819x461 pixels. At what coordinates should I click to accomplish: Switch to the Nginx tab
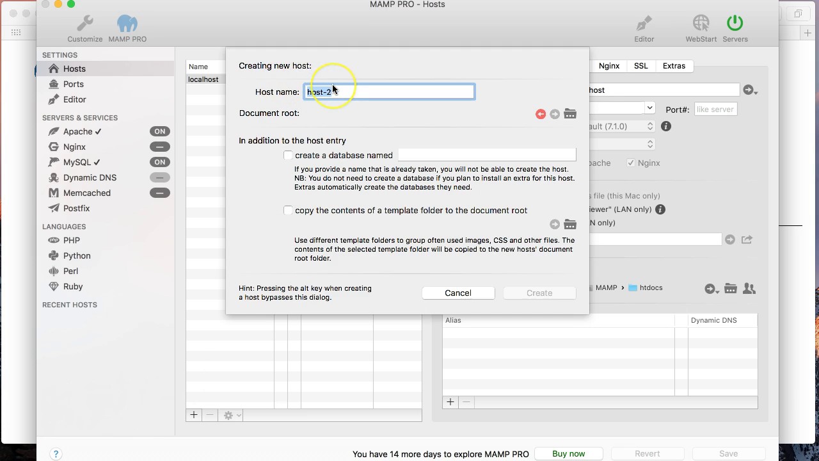pyautogui.click(x=609, y=66)
